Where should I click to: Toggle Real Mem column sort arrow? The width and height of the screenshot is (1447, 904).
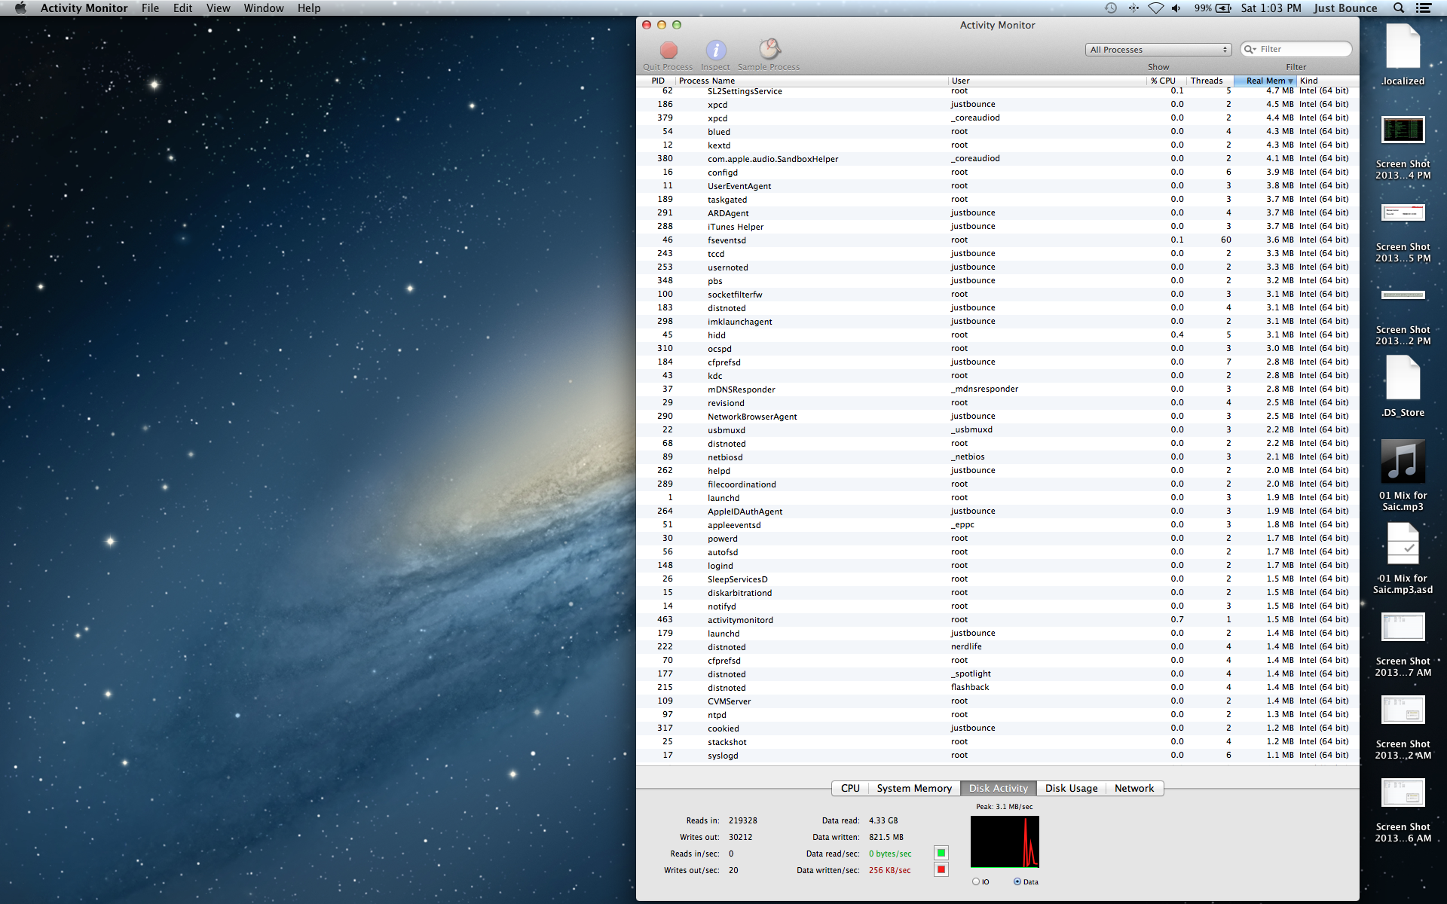[1290, 81]
